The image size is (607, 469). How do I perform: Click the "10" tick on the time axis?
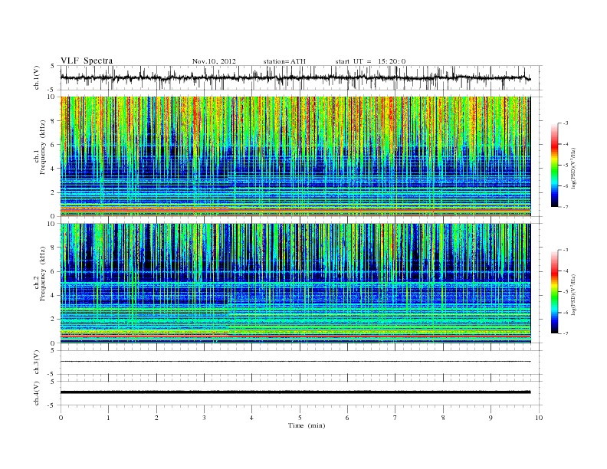click(539, 418)
